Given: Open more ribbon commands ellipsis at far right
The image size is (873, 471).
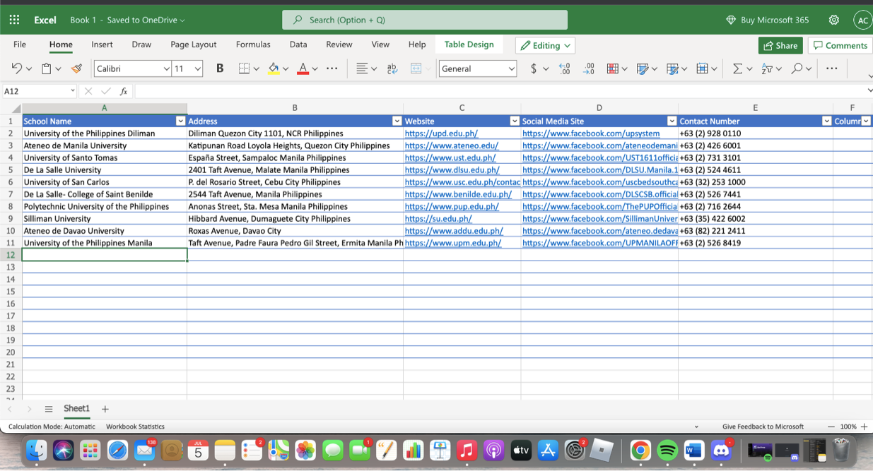Looking at the screenshot, I should coord(831,68).
